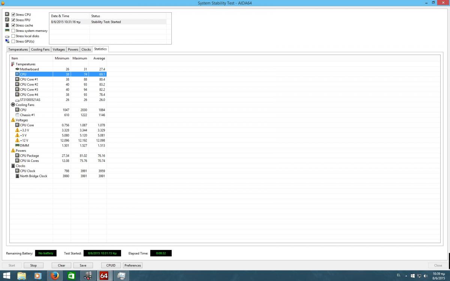Switch to the Cooling Fans tab

coord(40,49)
